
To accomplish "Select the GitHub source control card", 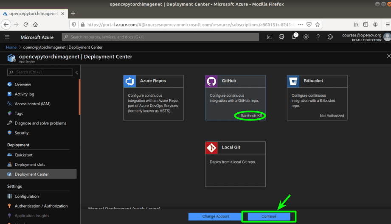I will point(235,98).
